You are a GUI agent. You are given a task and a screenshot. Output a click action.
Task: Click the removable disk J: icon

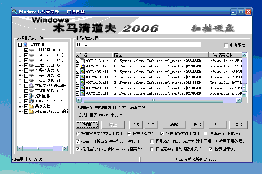click(x=31, y=81)
